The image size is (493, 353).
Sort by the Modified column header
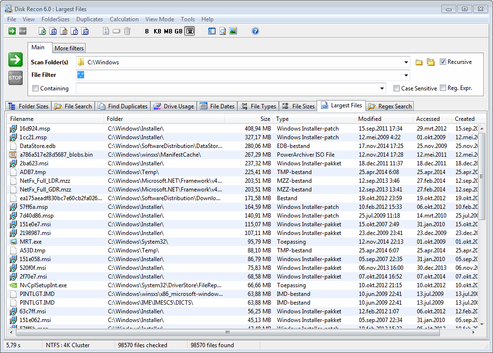384,119
